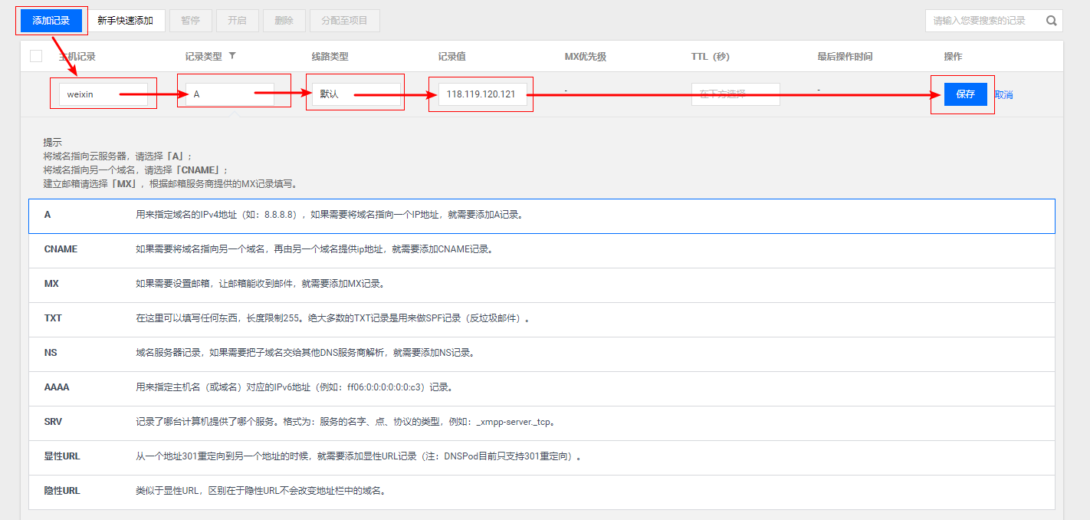Click the 新手快速添加 button
The height and width of the screenshot is (520, 1090).
[126, 21]
